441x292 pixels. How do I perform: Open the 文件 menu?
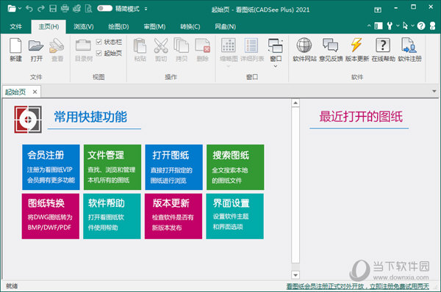(15, 26)
